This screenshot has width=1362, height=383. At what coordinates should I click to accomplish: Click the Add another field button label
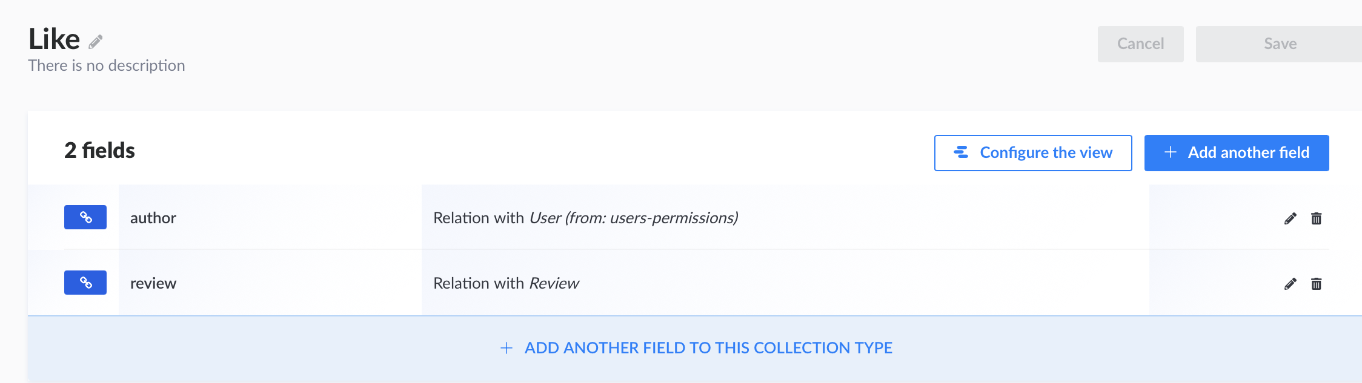point(1248,152)
